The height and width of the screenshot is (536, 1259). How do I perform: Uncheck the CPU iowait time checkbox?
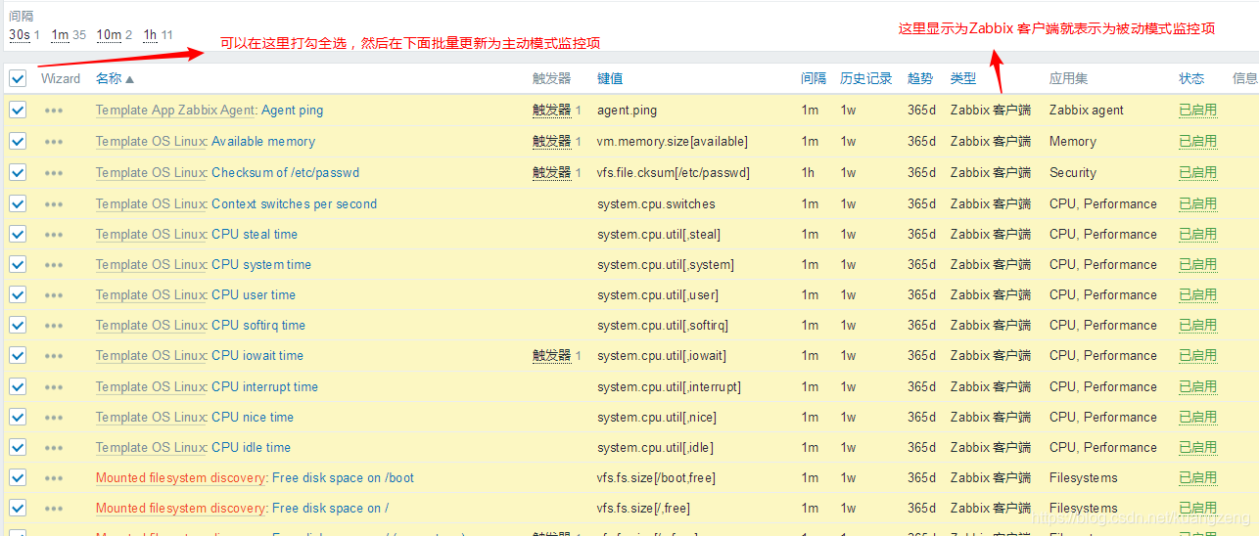(x=18, y=356)
